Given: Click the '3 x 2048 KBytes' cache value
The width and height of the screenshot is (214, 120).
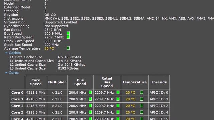Looking at the screenshot, I should [x=72, y=65].
